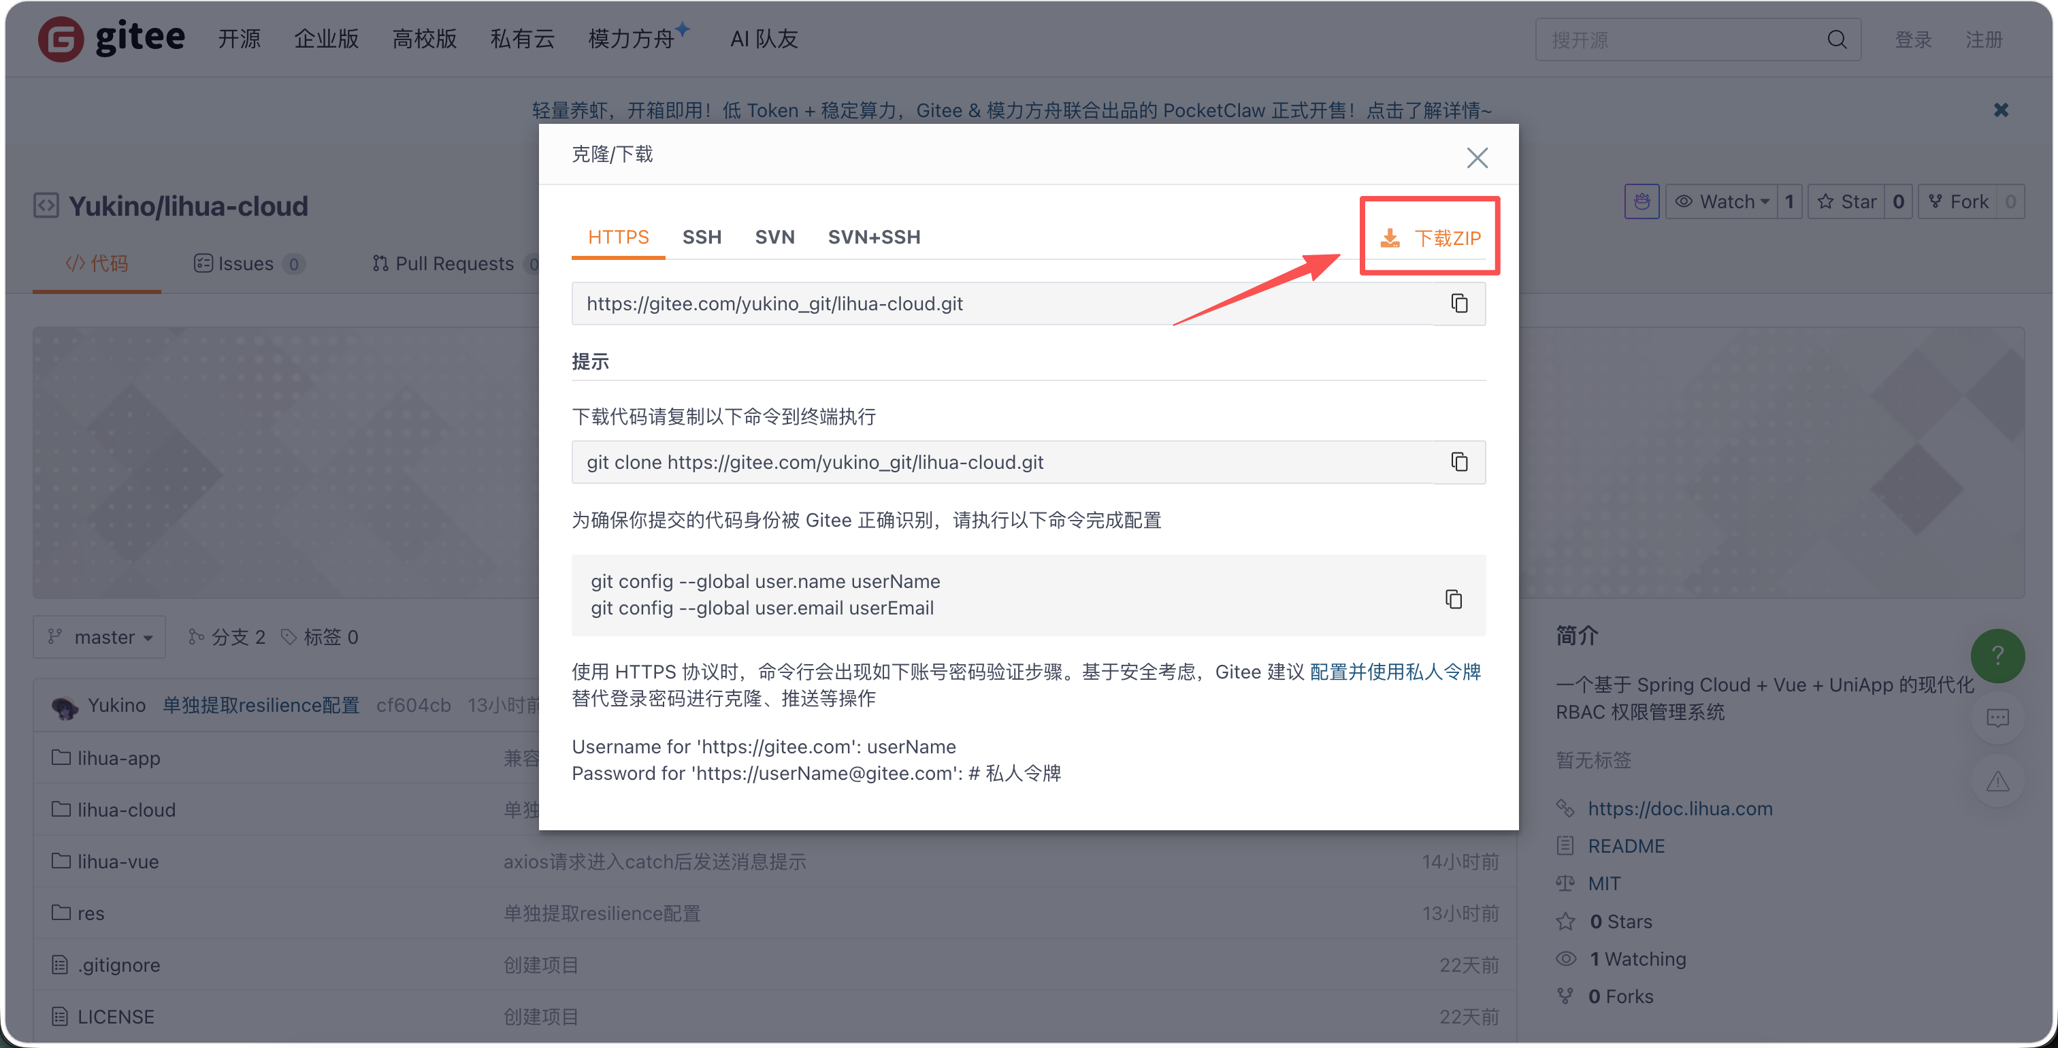This screenshot has width=2058, height=1048.
Task: Click the 注册 link
Action: click(x=1984, y=40)
